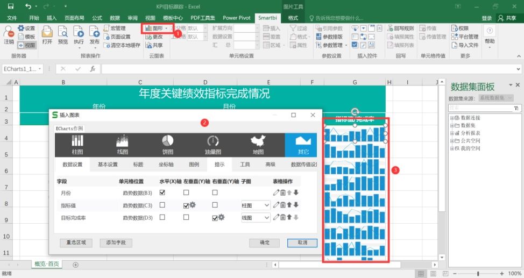
Task: Click 更改 under cloud chart group
Action: (x=154, y=37)
